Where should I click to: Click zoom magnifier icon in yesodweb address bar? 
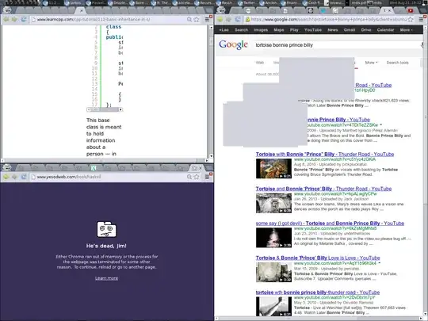(189, 177)
